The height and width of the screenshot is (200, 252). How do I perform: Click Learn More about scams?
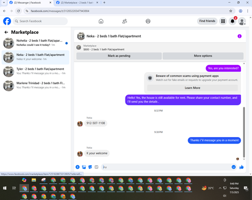(x=193, y=88)
